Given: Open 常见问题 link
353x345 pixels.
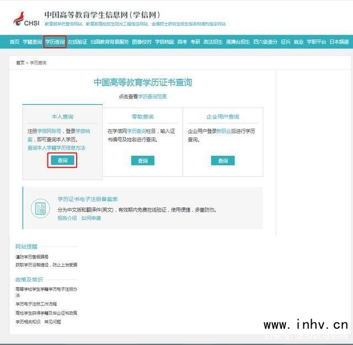Looking at the screenshot, I should click(53, 322).
